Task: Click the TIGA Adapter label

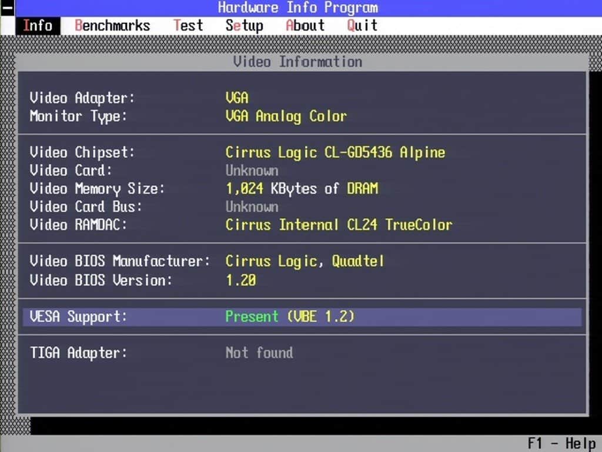Action: pyautogui.click(x=78, y=353)
